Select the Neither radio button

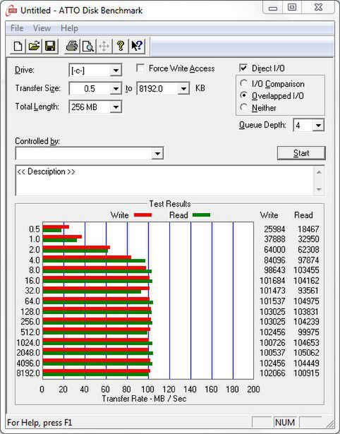pos(244,107)
